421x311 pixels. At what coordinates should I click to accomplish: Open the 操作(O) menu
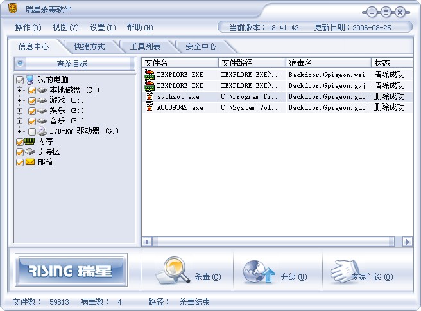(28, 28)
